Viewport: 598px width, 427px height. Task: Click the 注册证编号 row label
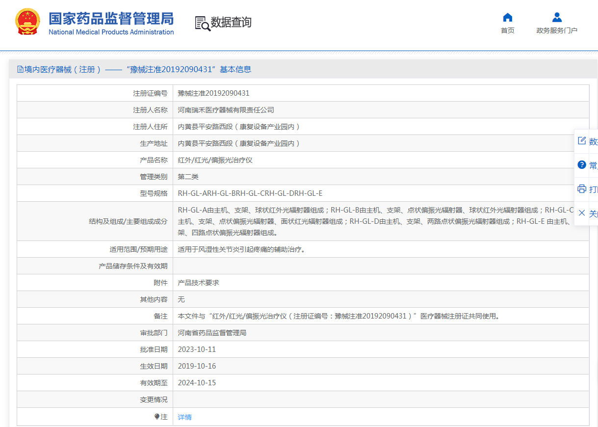(x=150, y=93)
